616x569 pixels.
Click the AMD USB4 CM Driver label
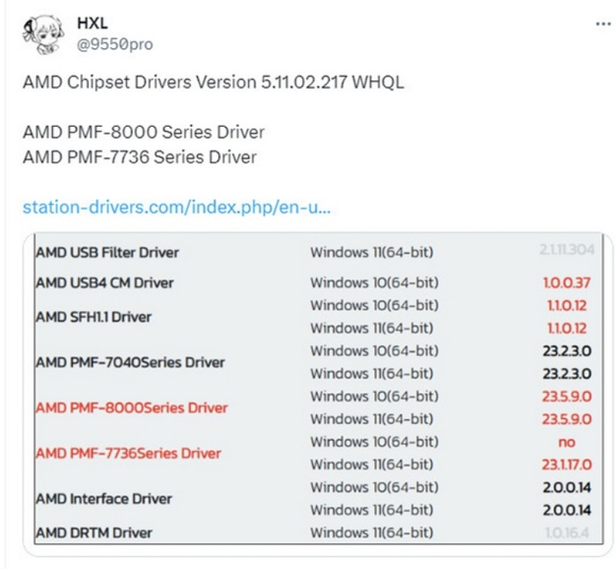tap(105, 283)
